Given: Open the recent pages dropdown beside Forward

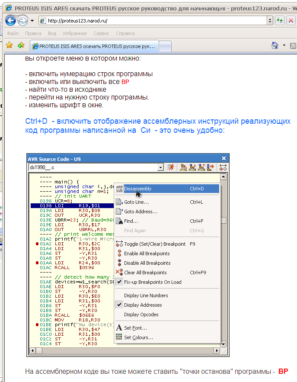Looking at the screenshot, I should 32,21.
